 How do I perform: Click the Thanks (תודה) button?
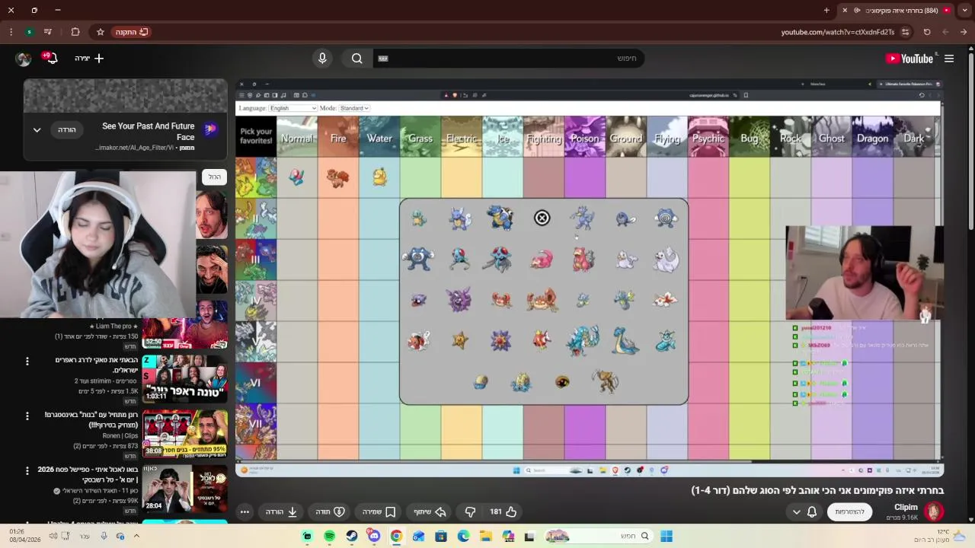click(330, 511)
